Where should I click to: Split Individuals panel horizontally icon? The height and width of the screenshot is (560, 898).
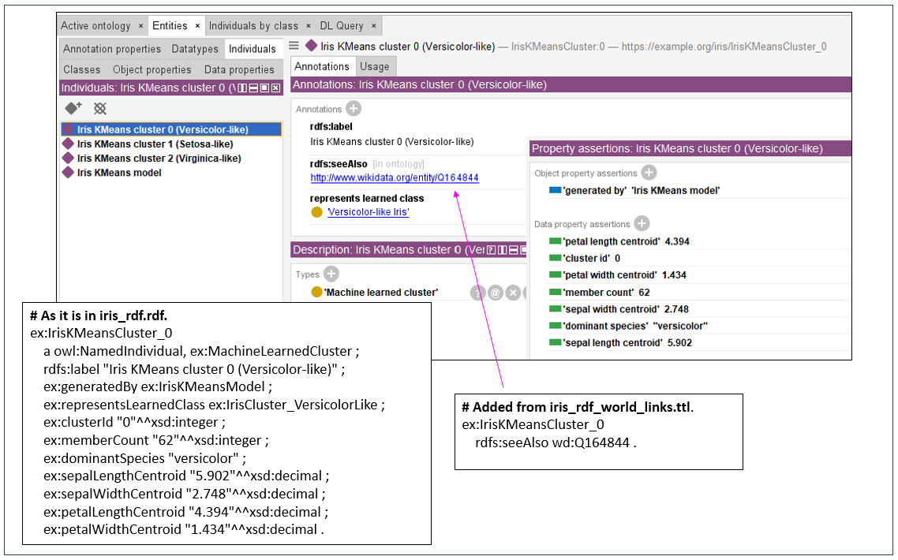pyautogui.click(x=254, y=88)
